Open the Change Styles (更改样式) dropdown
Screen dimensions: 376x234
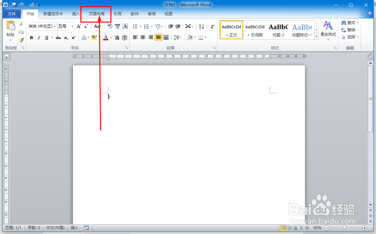coord(328,30)
